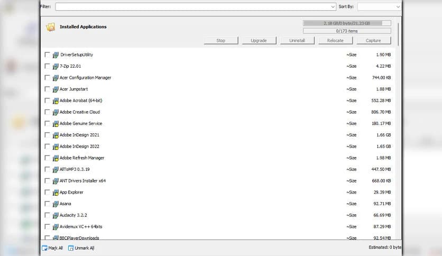
Task: Click the Adobe Genuine Service icon
Action: (56, 124)
